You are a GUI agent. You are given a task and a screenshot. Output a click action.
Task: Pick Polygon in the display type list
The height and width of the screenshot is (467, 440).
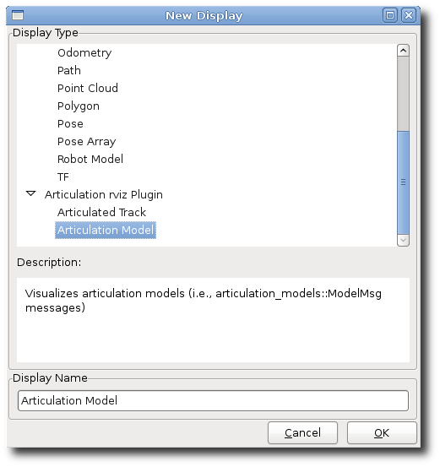[x=79, y=106]
